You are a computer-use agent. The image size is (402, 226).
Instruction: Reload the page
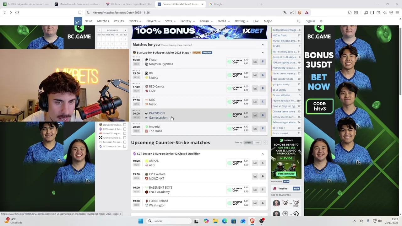[x=17, y=13]
